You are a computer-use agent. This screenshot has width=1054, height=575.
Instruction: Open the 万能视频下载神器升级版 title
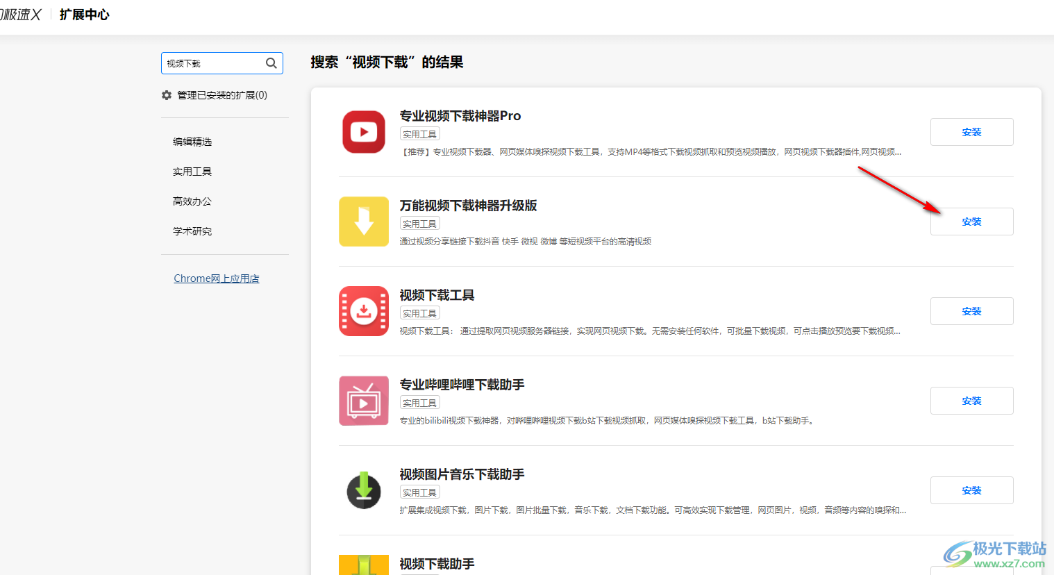(468, 206)
